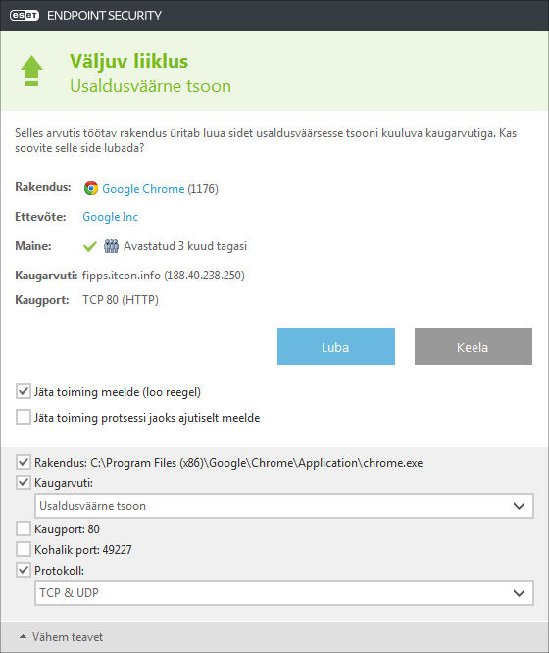This screenshot has width=549, height=653.
Task: Enable the Kaugport: 80 checkbox
Action: 24,528
